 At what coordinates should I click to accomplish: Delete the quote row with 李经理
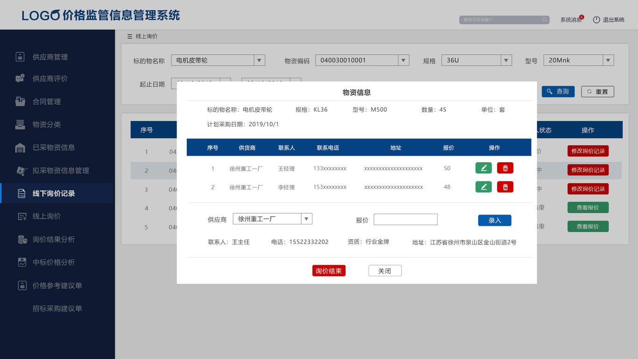tap(505, 187)
